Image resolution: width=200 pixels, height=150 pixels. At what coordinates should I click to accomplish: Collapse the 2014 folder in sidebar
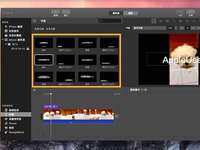point(6,44)
